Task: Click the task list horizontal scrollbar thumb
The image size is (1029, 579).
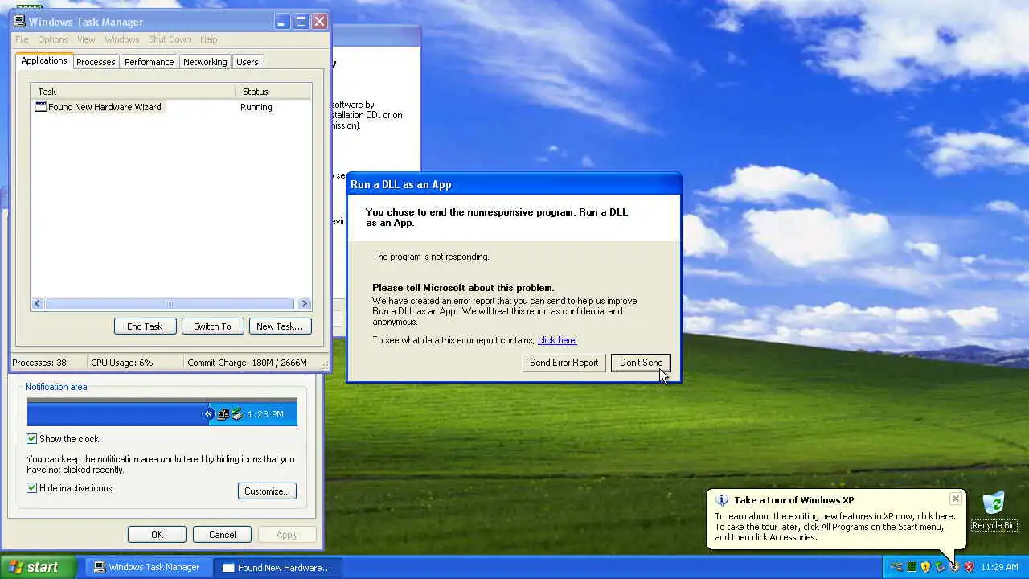Action: coord(170,303)
